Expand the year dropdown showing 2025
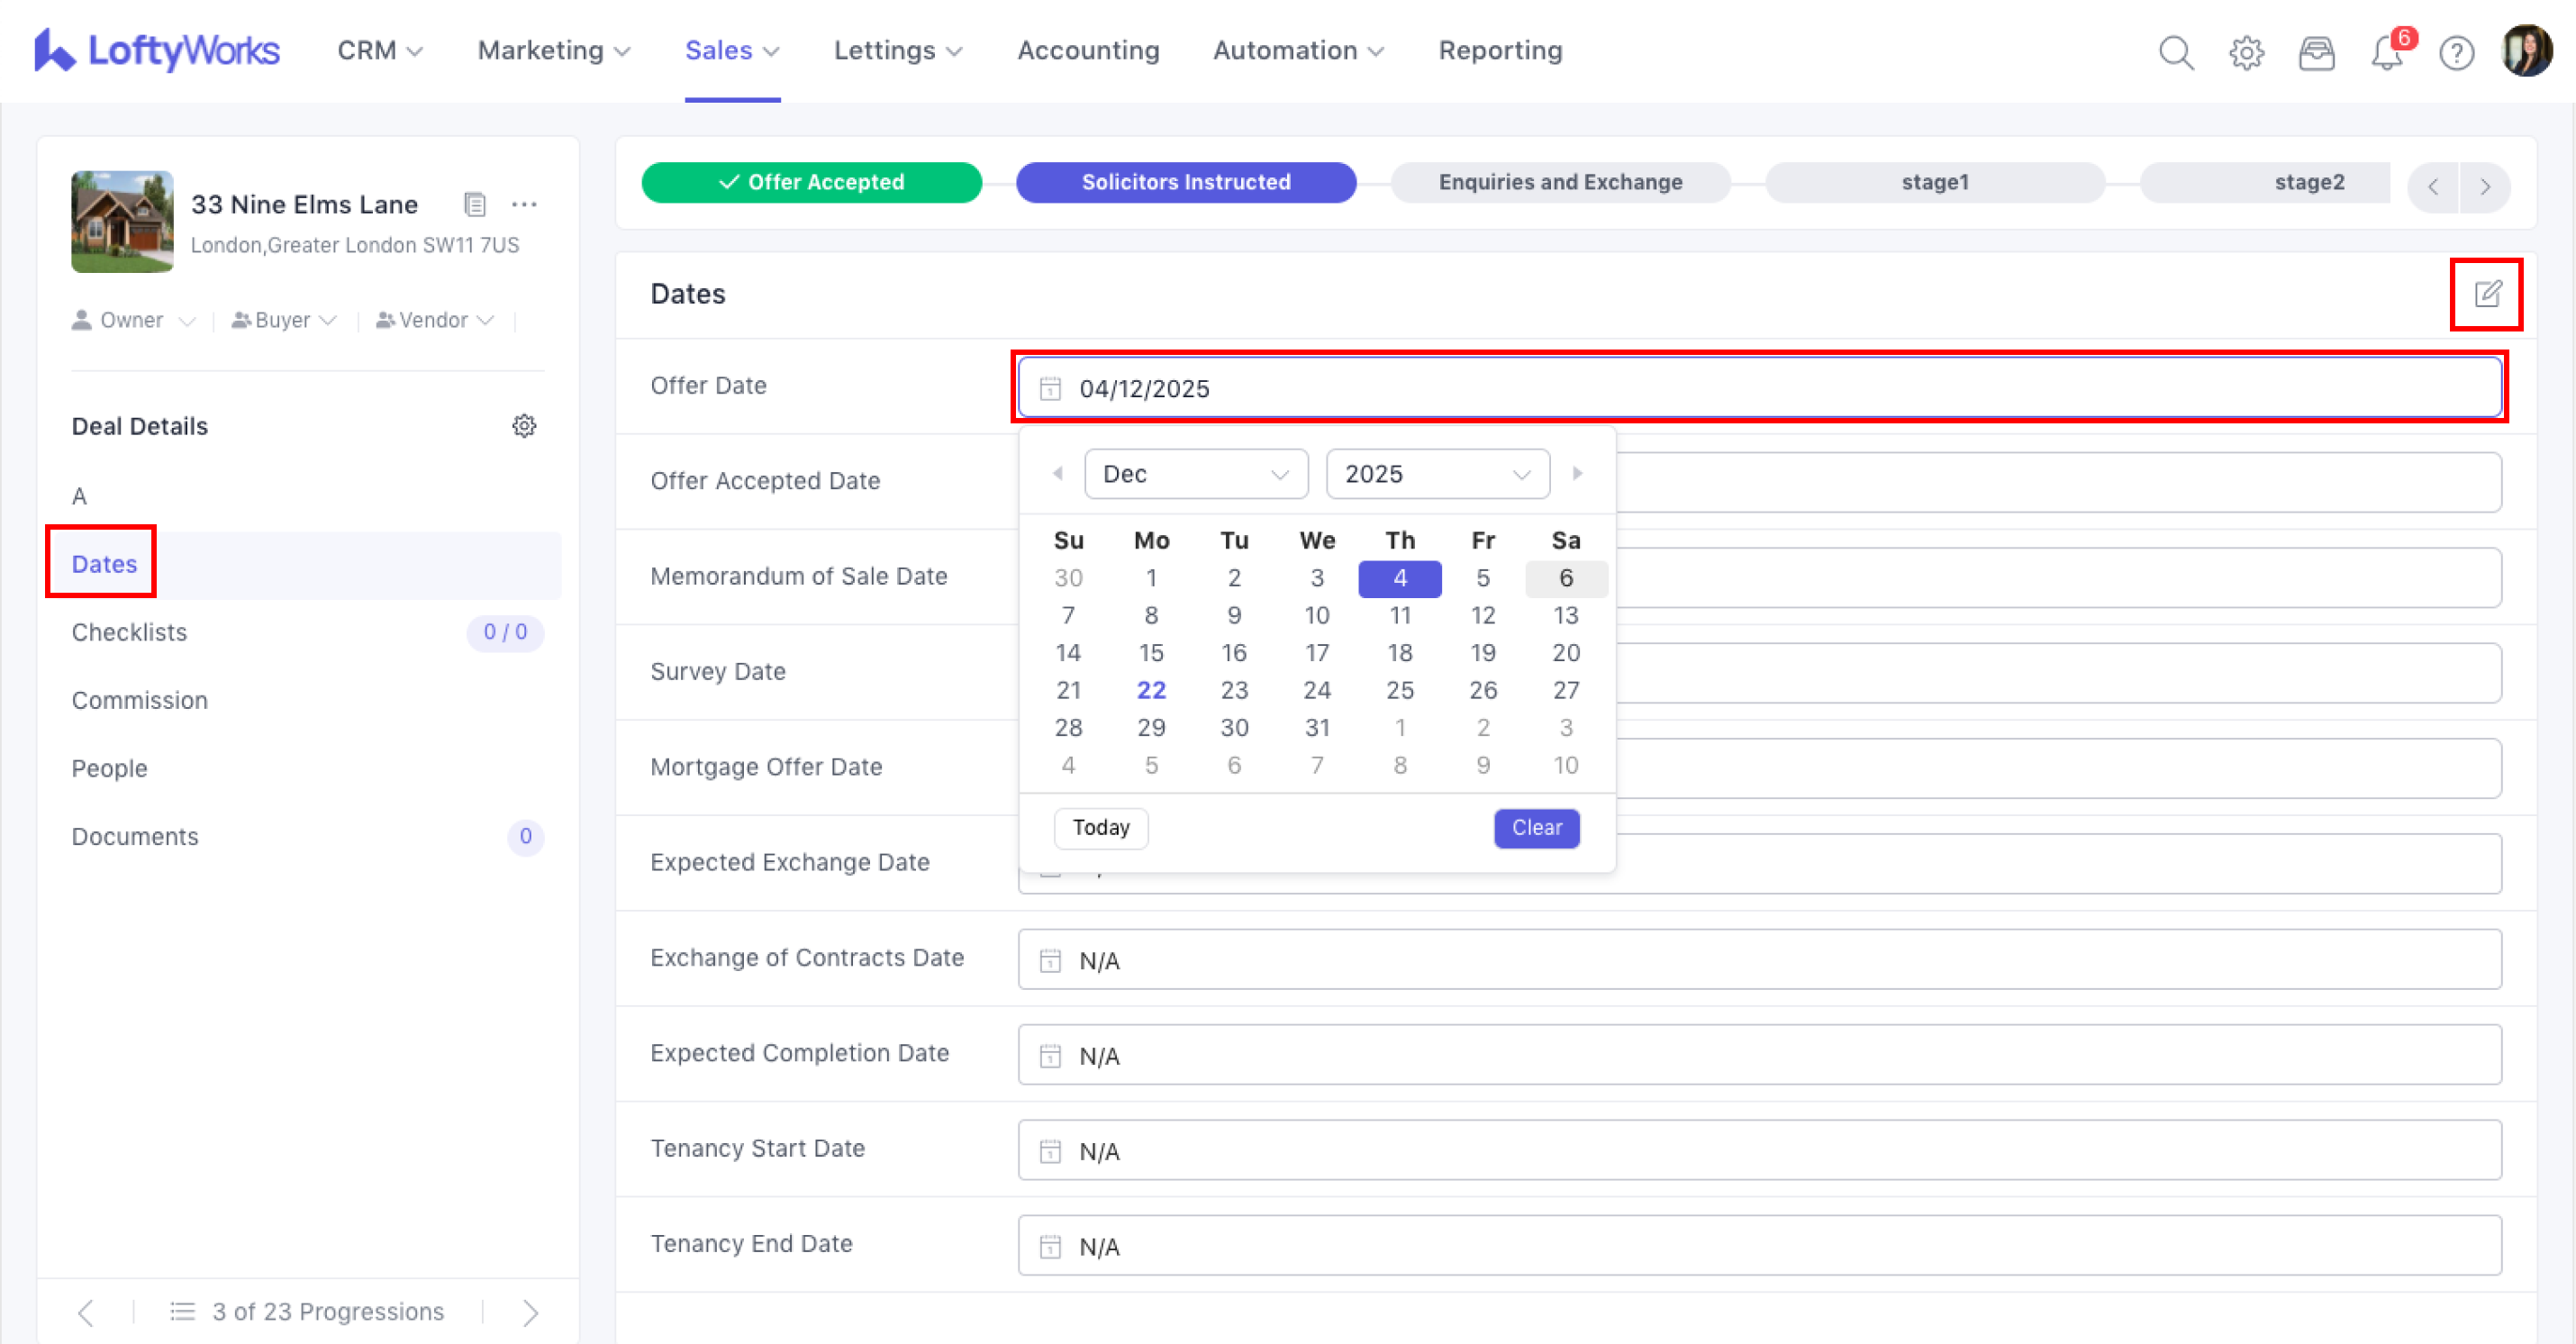Screen dimensions: 2576x1344 pyautogui.click(x=1437, y=474)
